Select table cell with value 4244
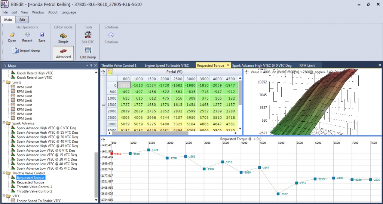The image size is (383, 204). tap(164, 117)
